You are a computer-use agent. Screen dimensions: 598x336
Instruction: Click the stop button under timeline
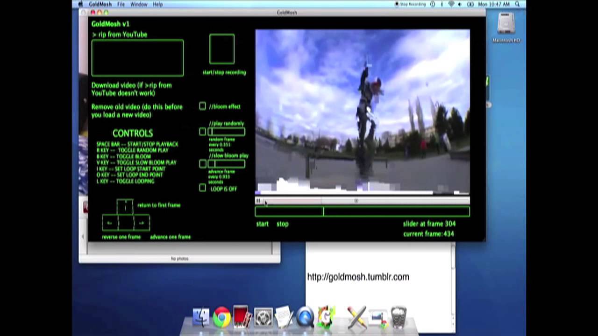tap(283, 224)
